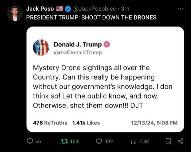Click the Donald J. Trump name
Screen dimensions: 191x152
pos(78,45)
